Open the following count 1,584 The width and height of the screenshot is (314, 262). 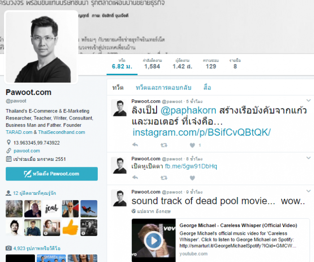[x=152, y=64]
